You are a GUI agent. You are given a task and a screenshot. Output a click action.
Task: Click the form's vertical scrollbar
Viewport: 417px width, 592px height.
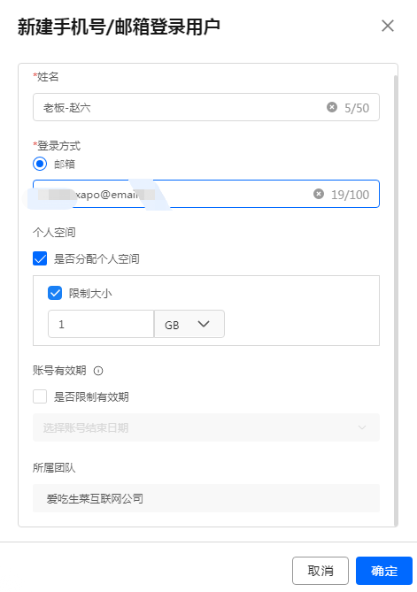click(396, 298)
